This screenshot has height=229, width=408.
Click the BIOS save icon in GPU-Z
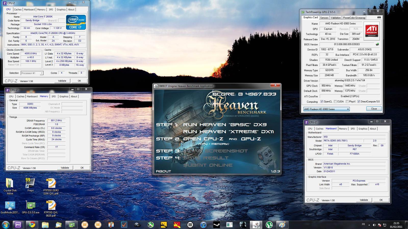click(377, 44)
